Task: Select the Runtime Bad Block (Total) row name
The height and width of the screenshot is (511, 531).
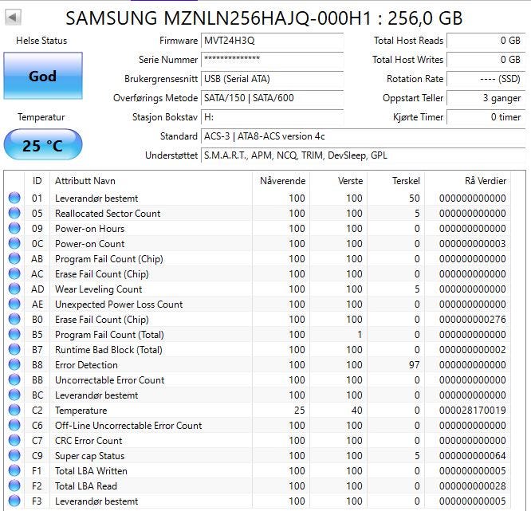Action: click(x=108, y=349)
